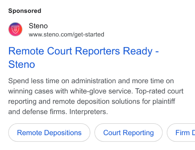Click the word 'Reporters' in the blue headline
The height and width of the screenshot is (150, 195).
point(97,51)
